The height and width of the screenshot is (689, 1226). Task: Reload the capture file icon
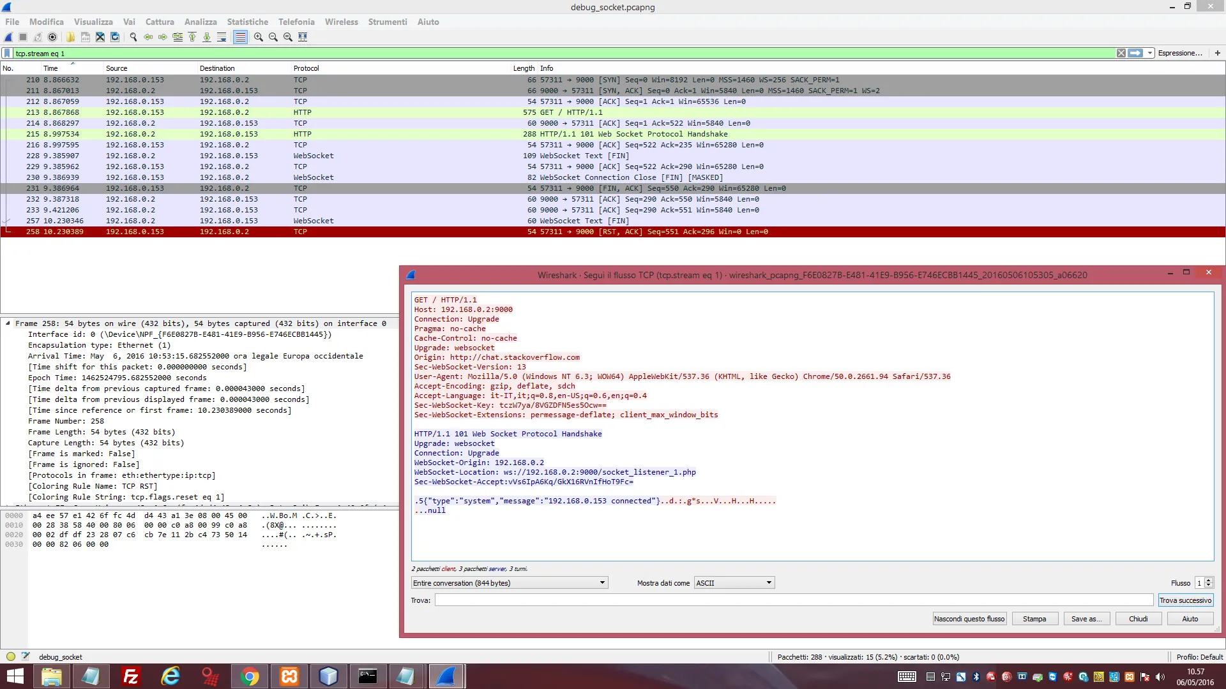click(x=115, y=37)
